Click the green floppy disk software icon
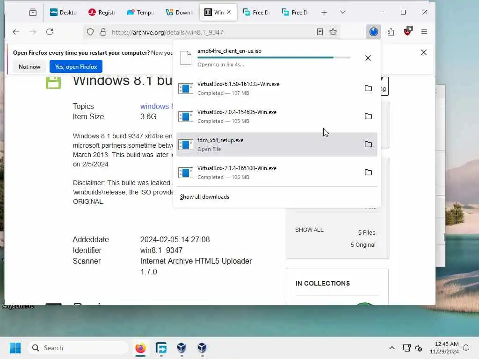The width and height of the screenshot is (479, 359). (53, 83)
